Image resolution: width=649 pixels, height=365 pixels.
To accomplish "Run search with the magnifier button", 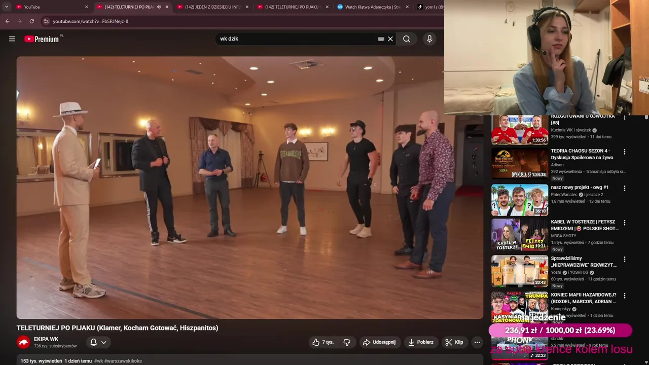I will [407, 39].
